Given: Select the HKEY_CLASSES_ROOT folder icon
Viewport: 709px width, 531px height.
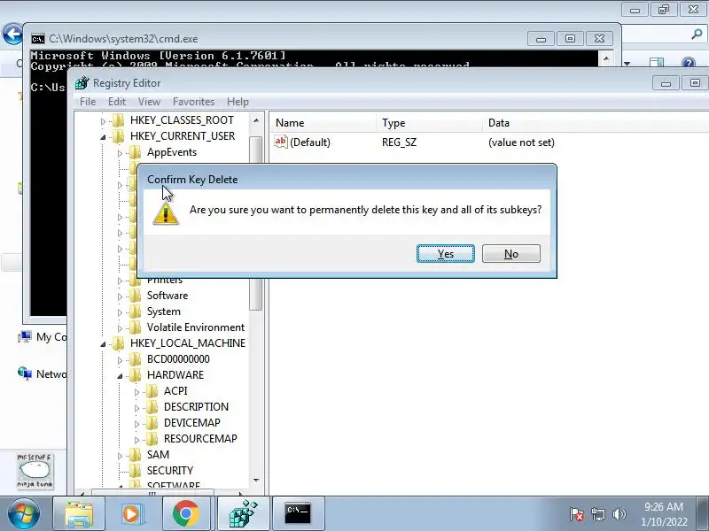Looking at the screenshot, I should [118, 120].
